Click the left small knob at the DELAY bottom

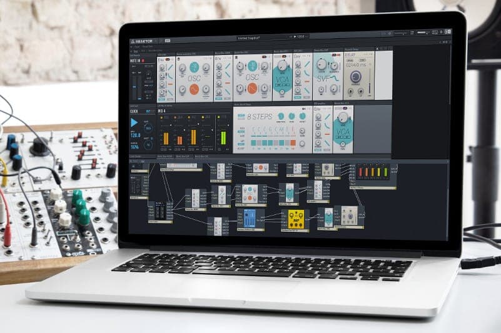[350, 92]
